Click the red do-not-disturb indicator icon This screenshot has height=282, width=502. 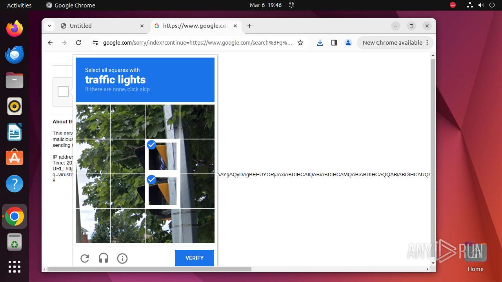[453, 5]
